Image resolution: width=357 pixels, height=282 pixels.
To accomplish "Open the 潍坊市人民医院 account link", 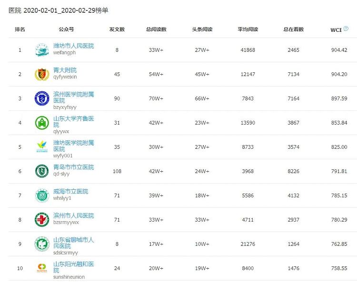I will (x=73, y=46).
